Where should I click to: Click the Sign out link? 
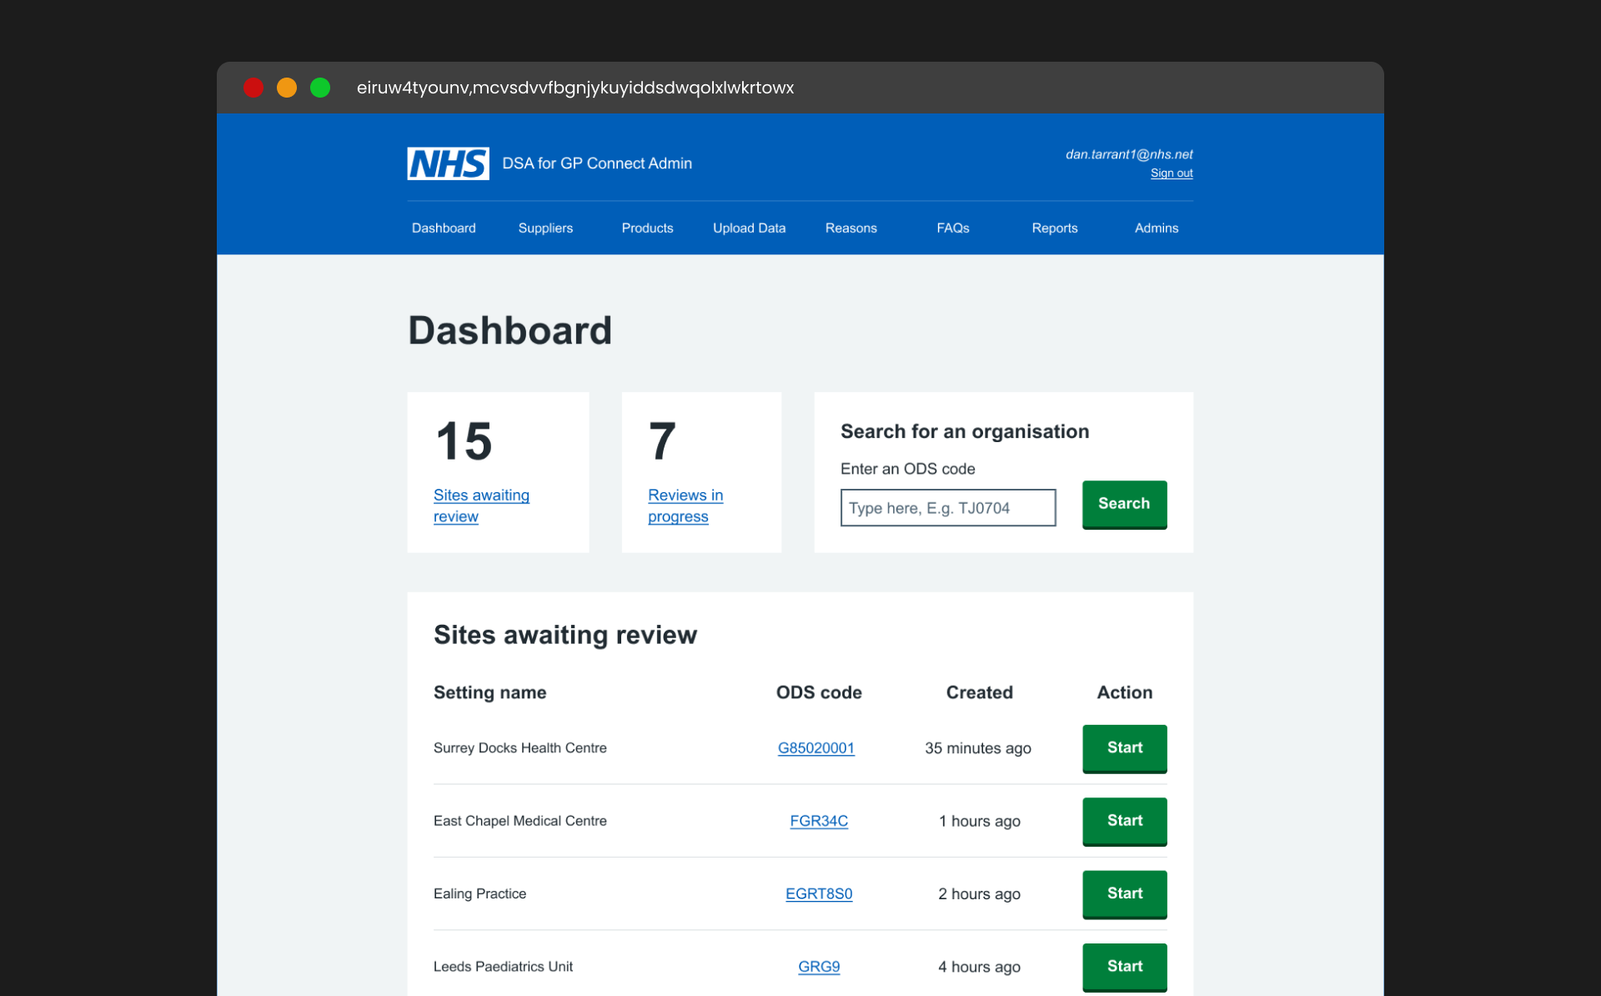(x=1171, y=174)
